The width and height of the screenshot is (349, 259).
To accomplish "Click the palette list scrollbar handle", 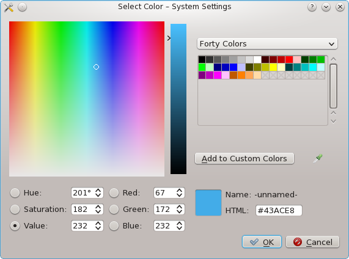I will (333, 86).
